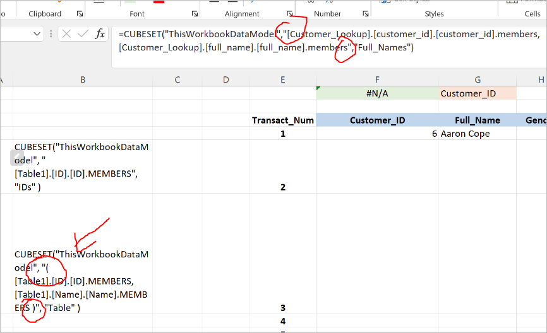
Task: Select column B header
Action: [x=83, y=79]
